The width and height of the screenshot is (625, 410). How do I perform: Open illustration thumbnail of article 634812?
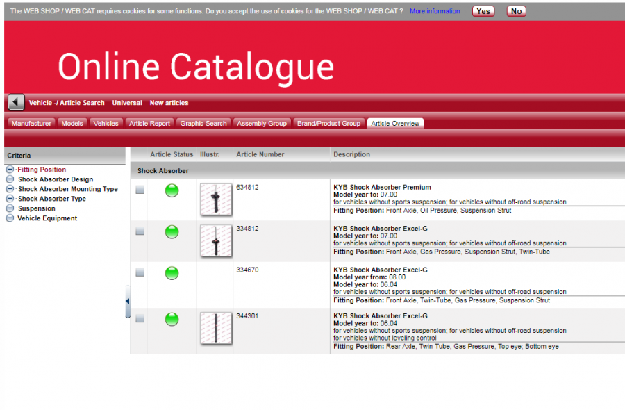(215, 199)
